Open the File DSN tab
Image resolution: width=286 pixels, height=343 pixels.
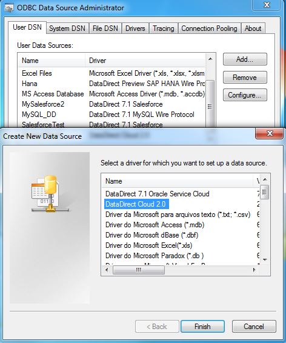coord(105,28)
